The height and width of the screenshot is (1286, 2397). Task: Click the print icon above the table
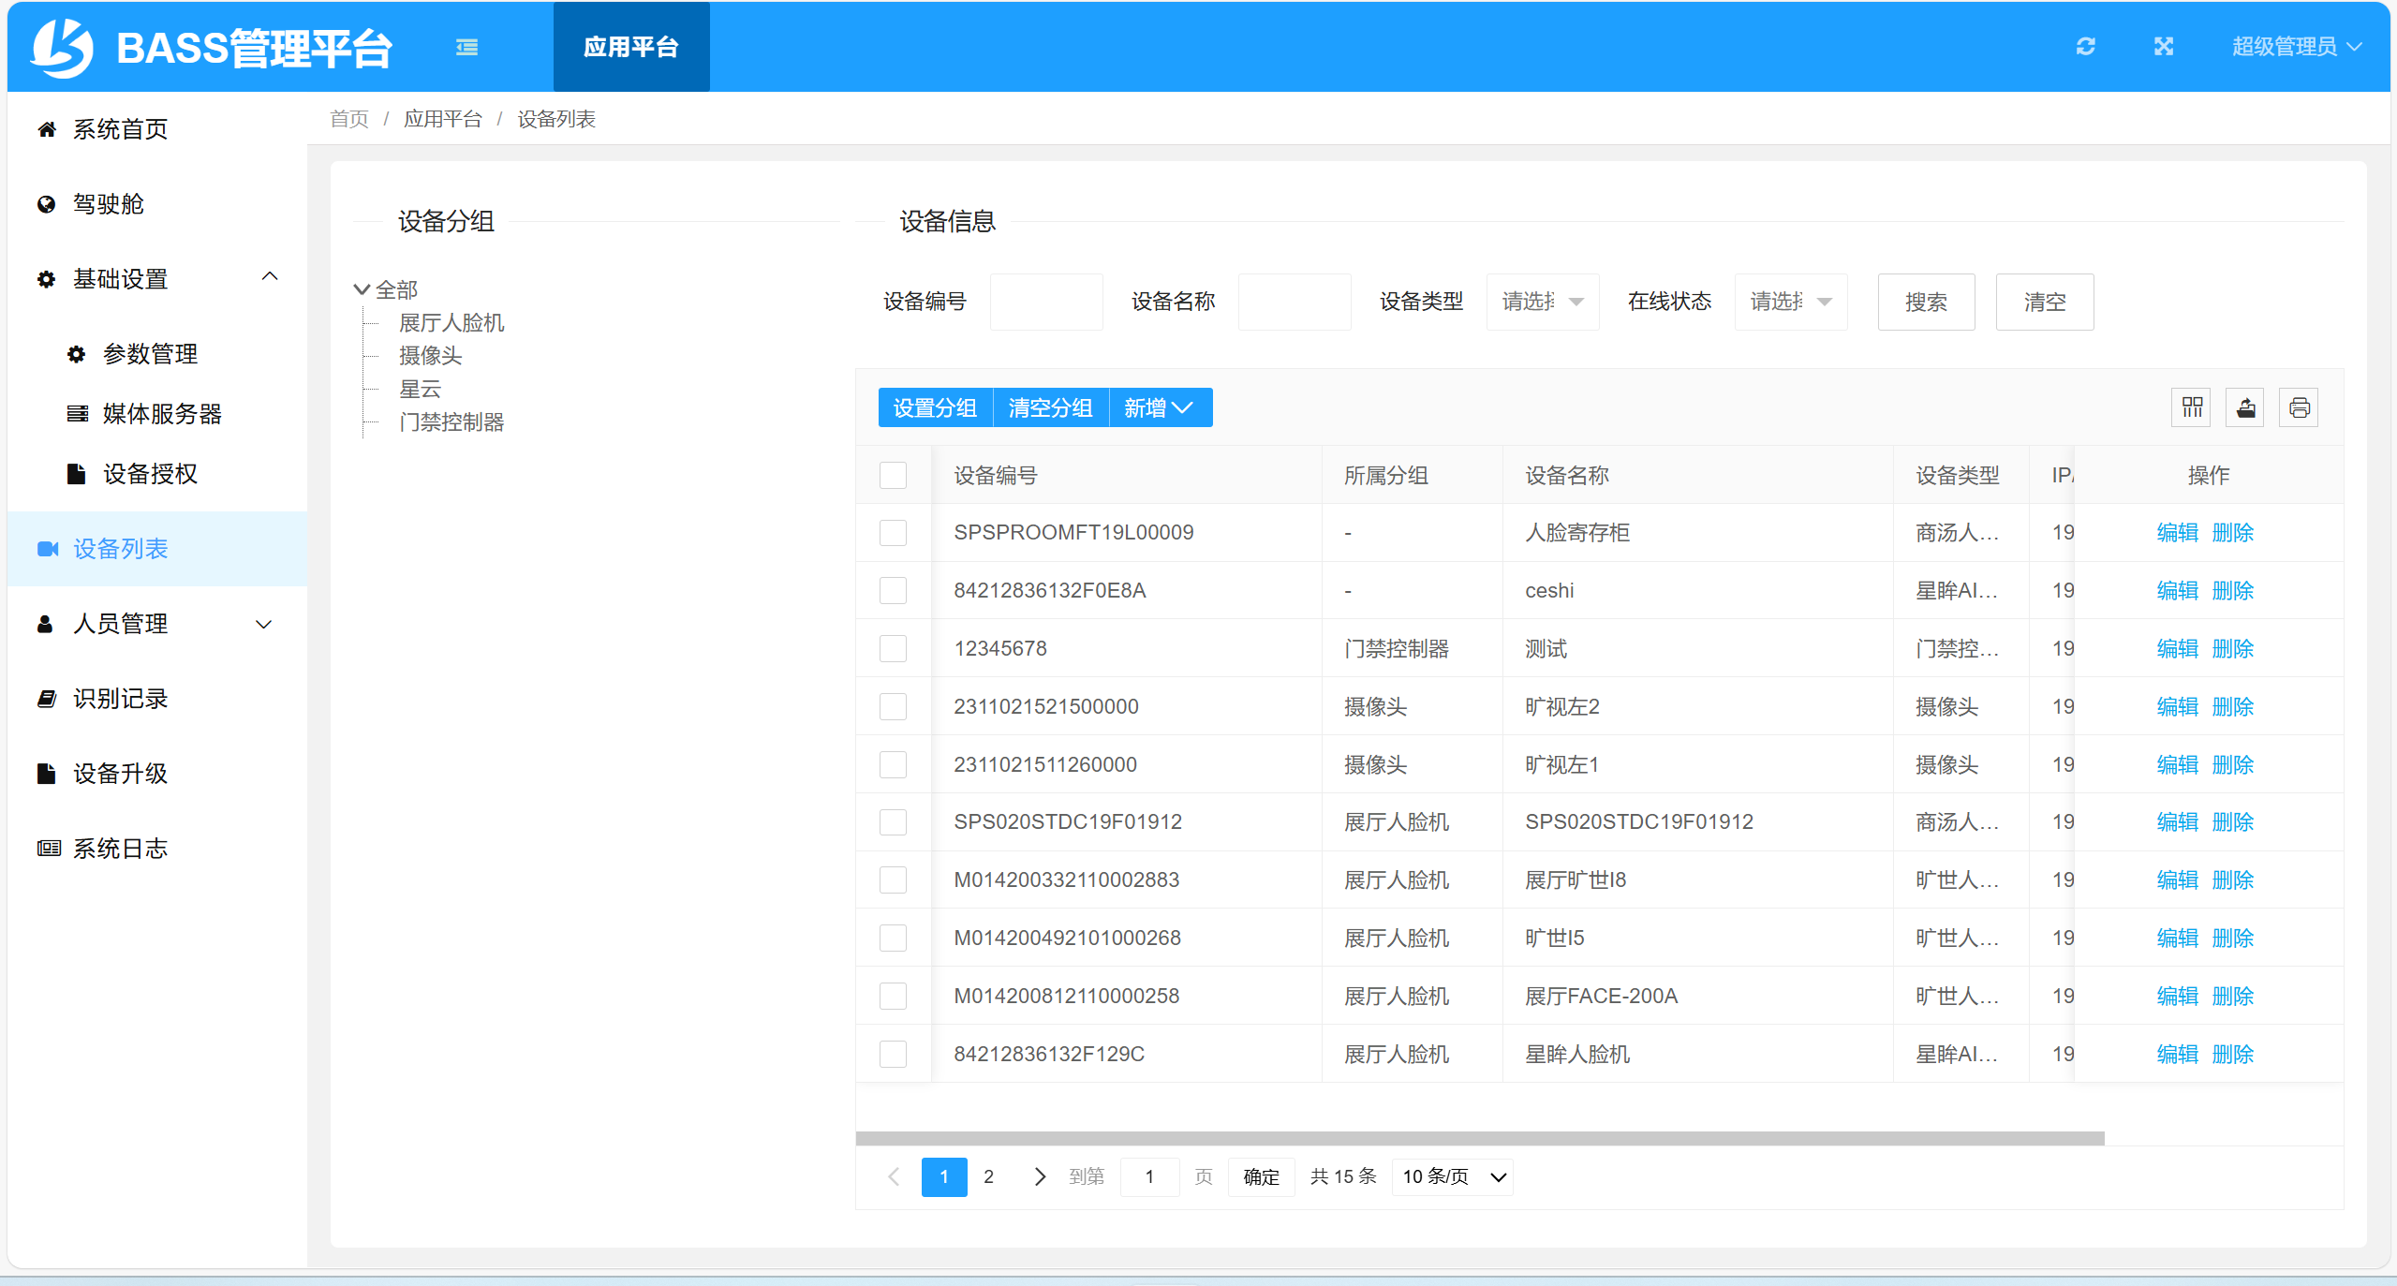[2300, 406]
